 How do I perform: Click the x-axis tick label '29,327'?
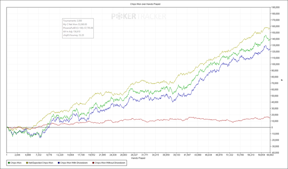(134, 155)
